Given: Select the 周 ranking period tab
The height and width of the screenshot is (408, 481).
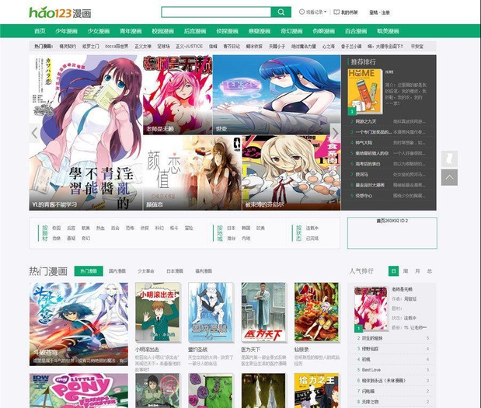Looking at the screenshot, I should pyautogui.click(x=406, y=271).
